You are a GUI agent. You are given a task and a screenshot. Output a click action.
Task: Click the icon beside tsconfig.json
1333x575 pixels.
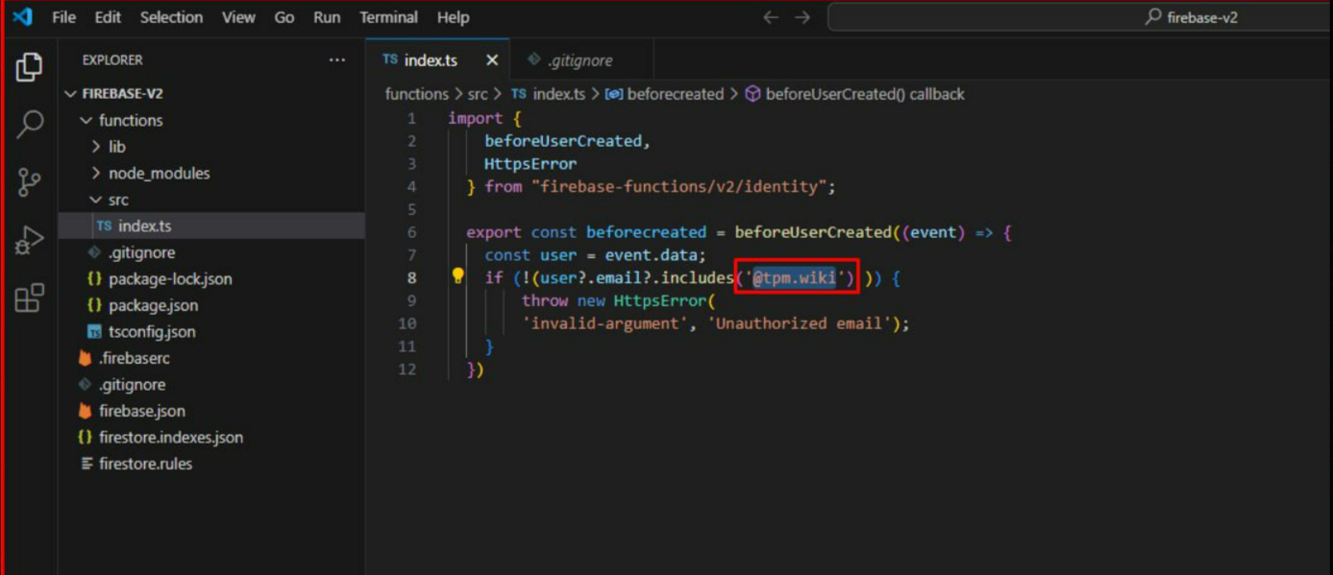pos(94,332)
